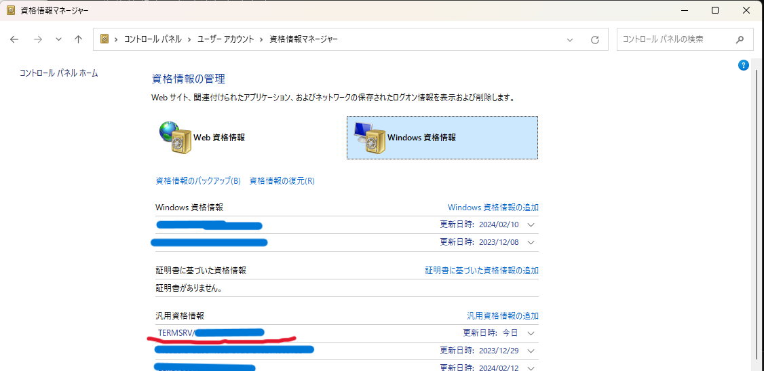Click the forward navigation arrow

point(38,39)
